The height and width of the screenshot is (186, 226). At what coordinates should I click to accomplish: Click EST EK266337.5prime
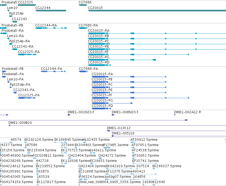167,166
